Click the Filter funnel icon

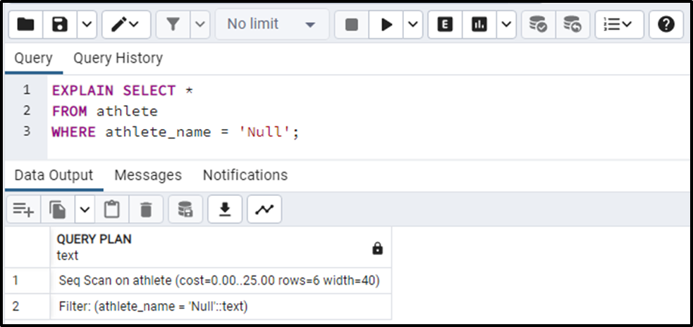point(173,25)
